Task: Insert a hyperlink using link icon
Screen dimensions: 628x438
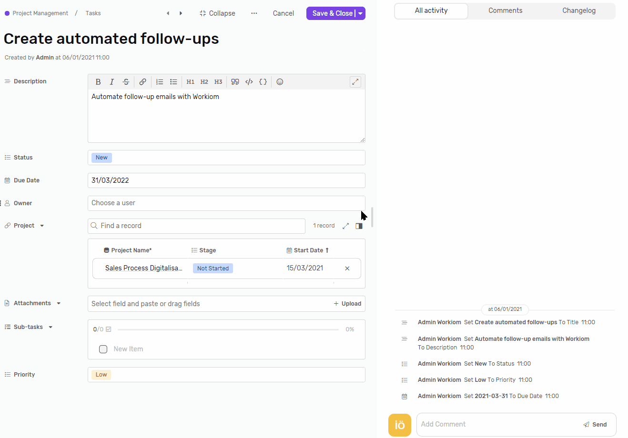Action: click(x=142, y=82)
